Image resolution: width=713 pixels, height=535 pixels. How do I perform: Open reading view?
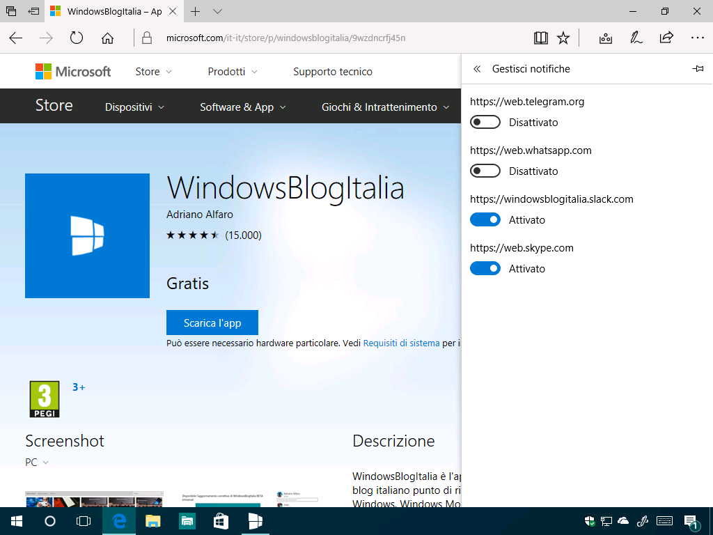point(540,38)
